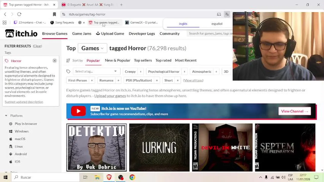This screenshot has height=182, width=324.
Task: Open the Song Requests bookmark
Action: (62, 22)
